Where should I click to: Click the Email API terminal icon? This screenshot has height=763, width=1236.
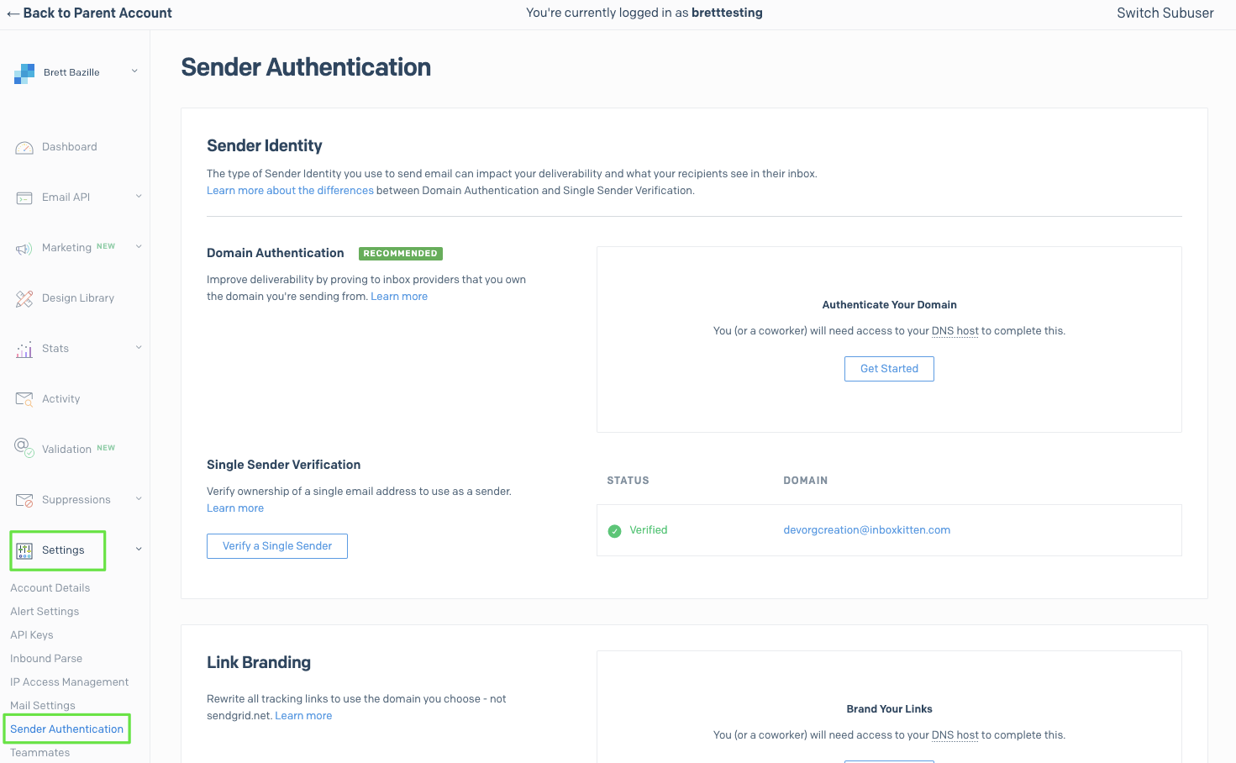click(24, 198)
